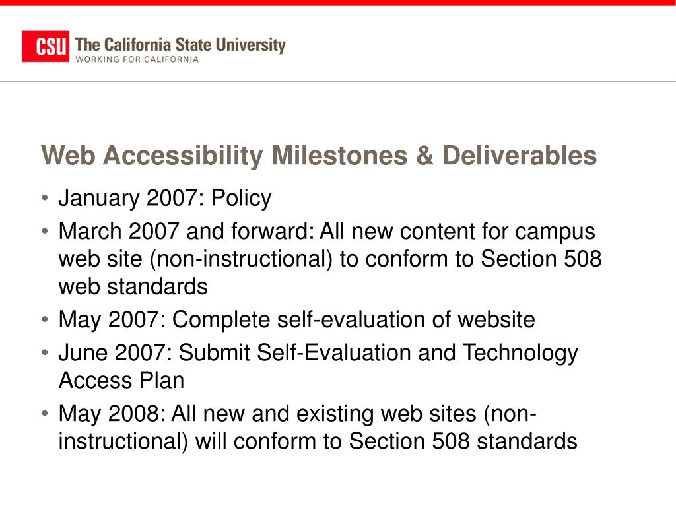Screen dimensions: 676x522
Task: Click the (non-instructional) to conform text line
Action: coord(330,259)
